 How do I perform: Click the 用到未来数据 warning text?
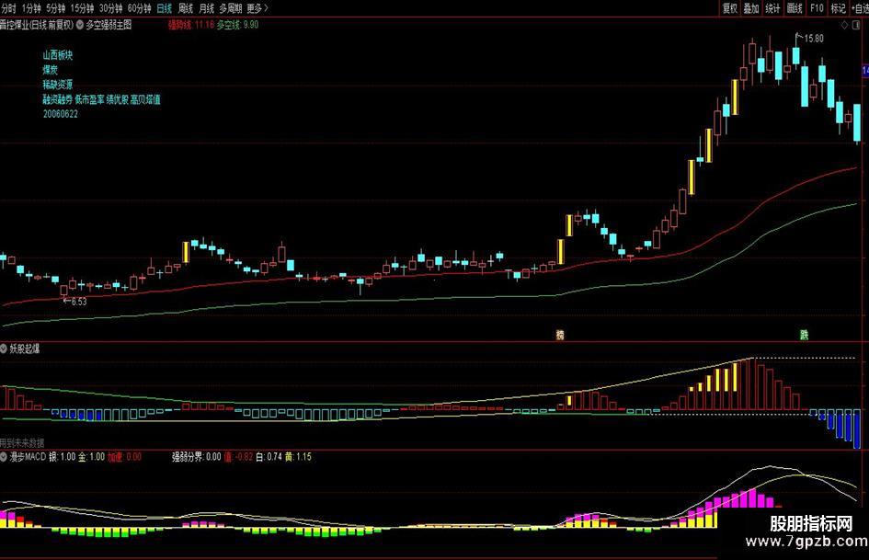[22, 443]
